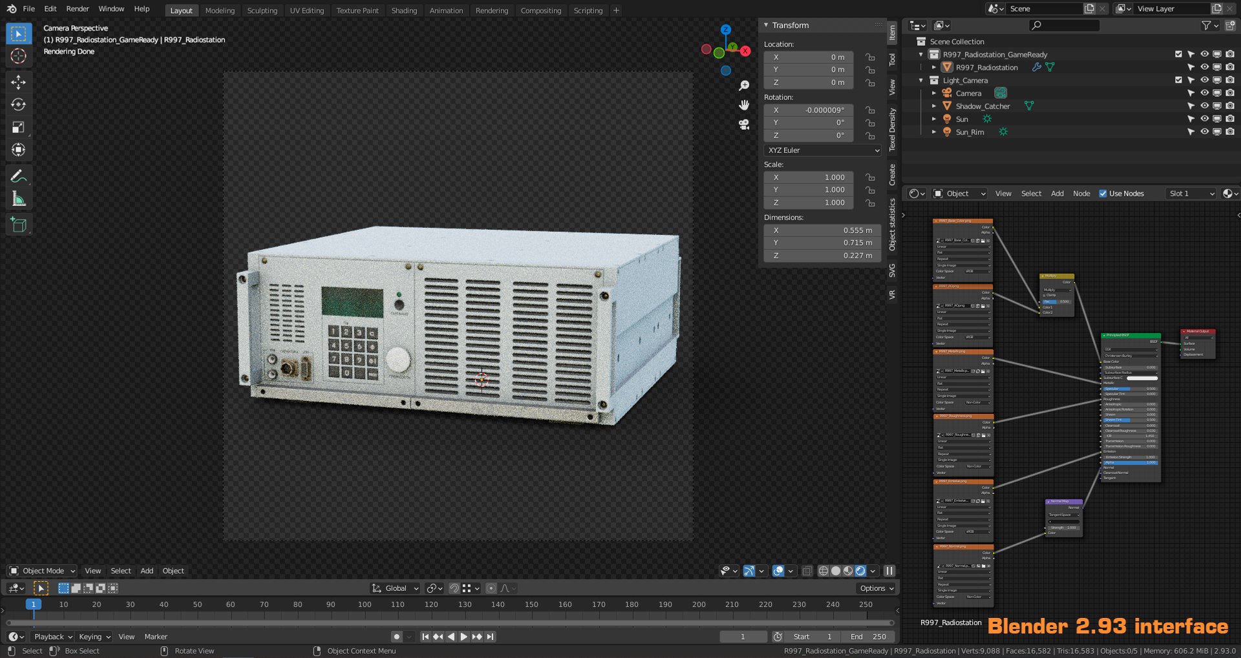Image resolution: width=1241 pixels, height=658 pixels.
Task: Open the Object Mode dropdown
Action: pyautogui.click(x=42, y=571)
